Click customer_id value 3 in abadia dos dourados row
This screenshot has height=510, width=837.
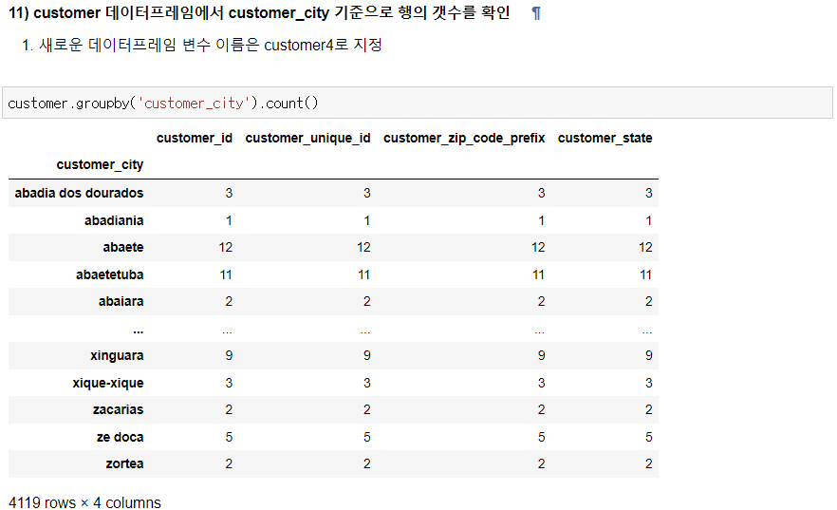[x=229, y=194]
